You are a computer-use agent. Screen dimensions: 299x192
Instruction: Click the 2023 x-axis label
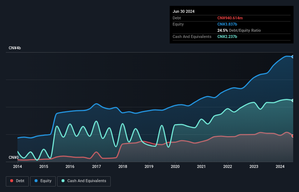coord(254,166)
